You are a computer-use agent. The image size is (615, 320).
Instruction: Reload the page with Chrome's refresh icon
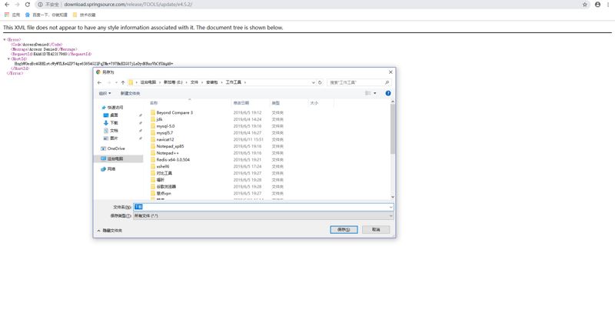(28, 5)
